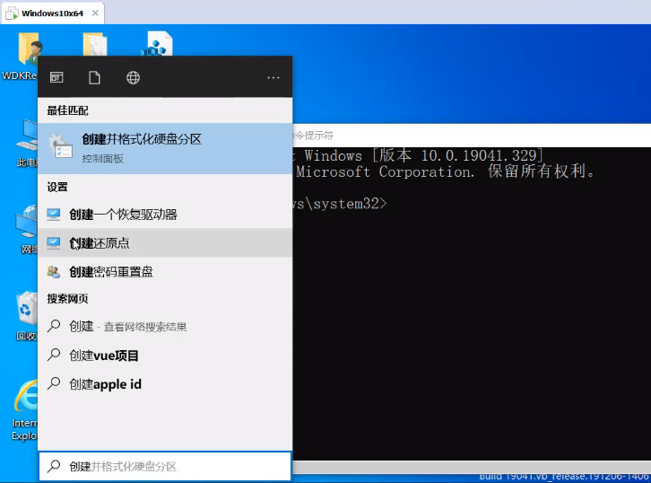Open 创建还原点 setting result
Screen dimensions: 651x483
tap(165, 242)
